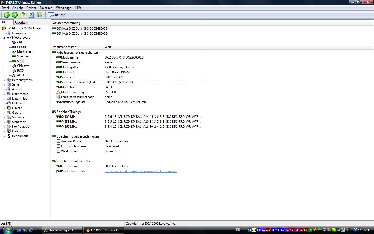Select the SPD icon in the tree
374x234 pixels.
(14, 61)
